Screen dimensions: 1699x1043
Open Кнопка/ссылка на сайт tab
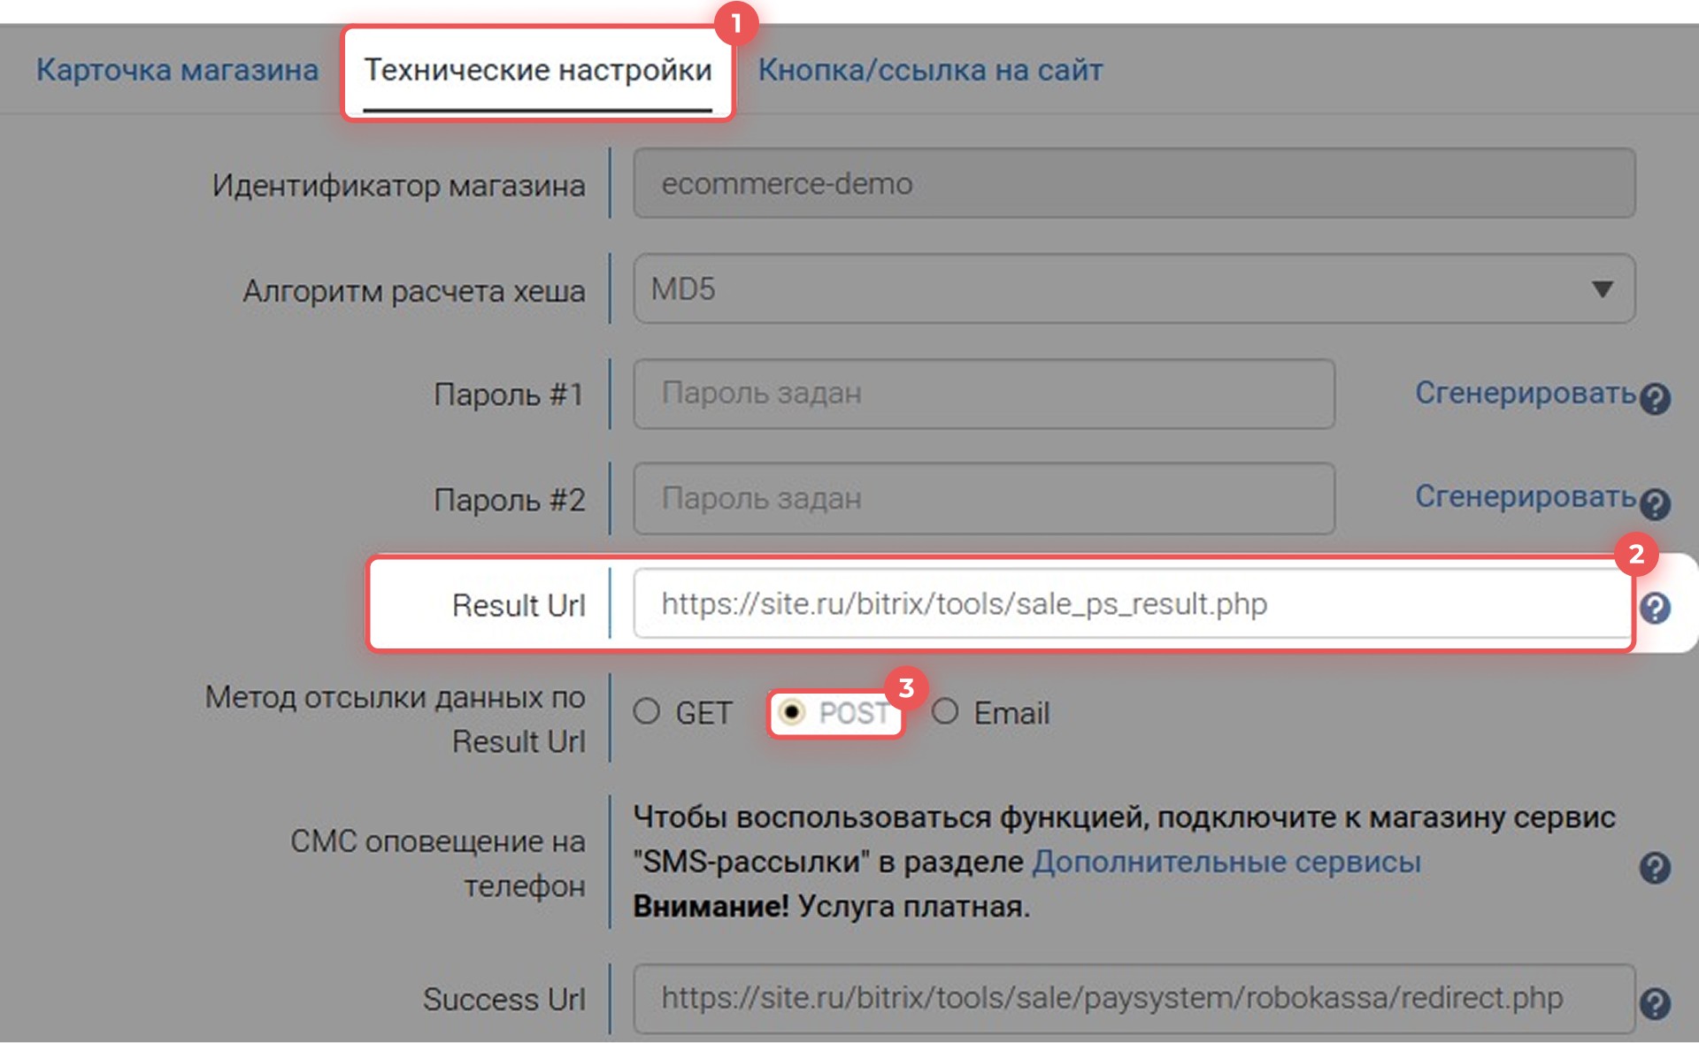[x=930, y=70]
